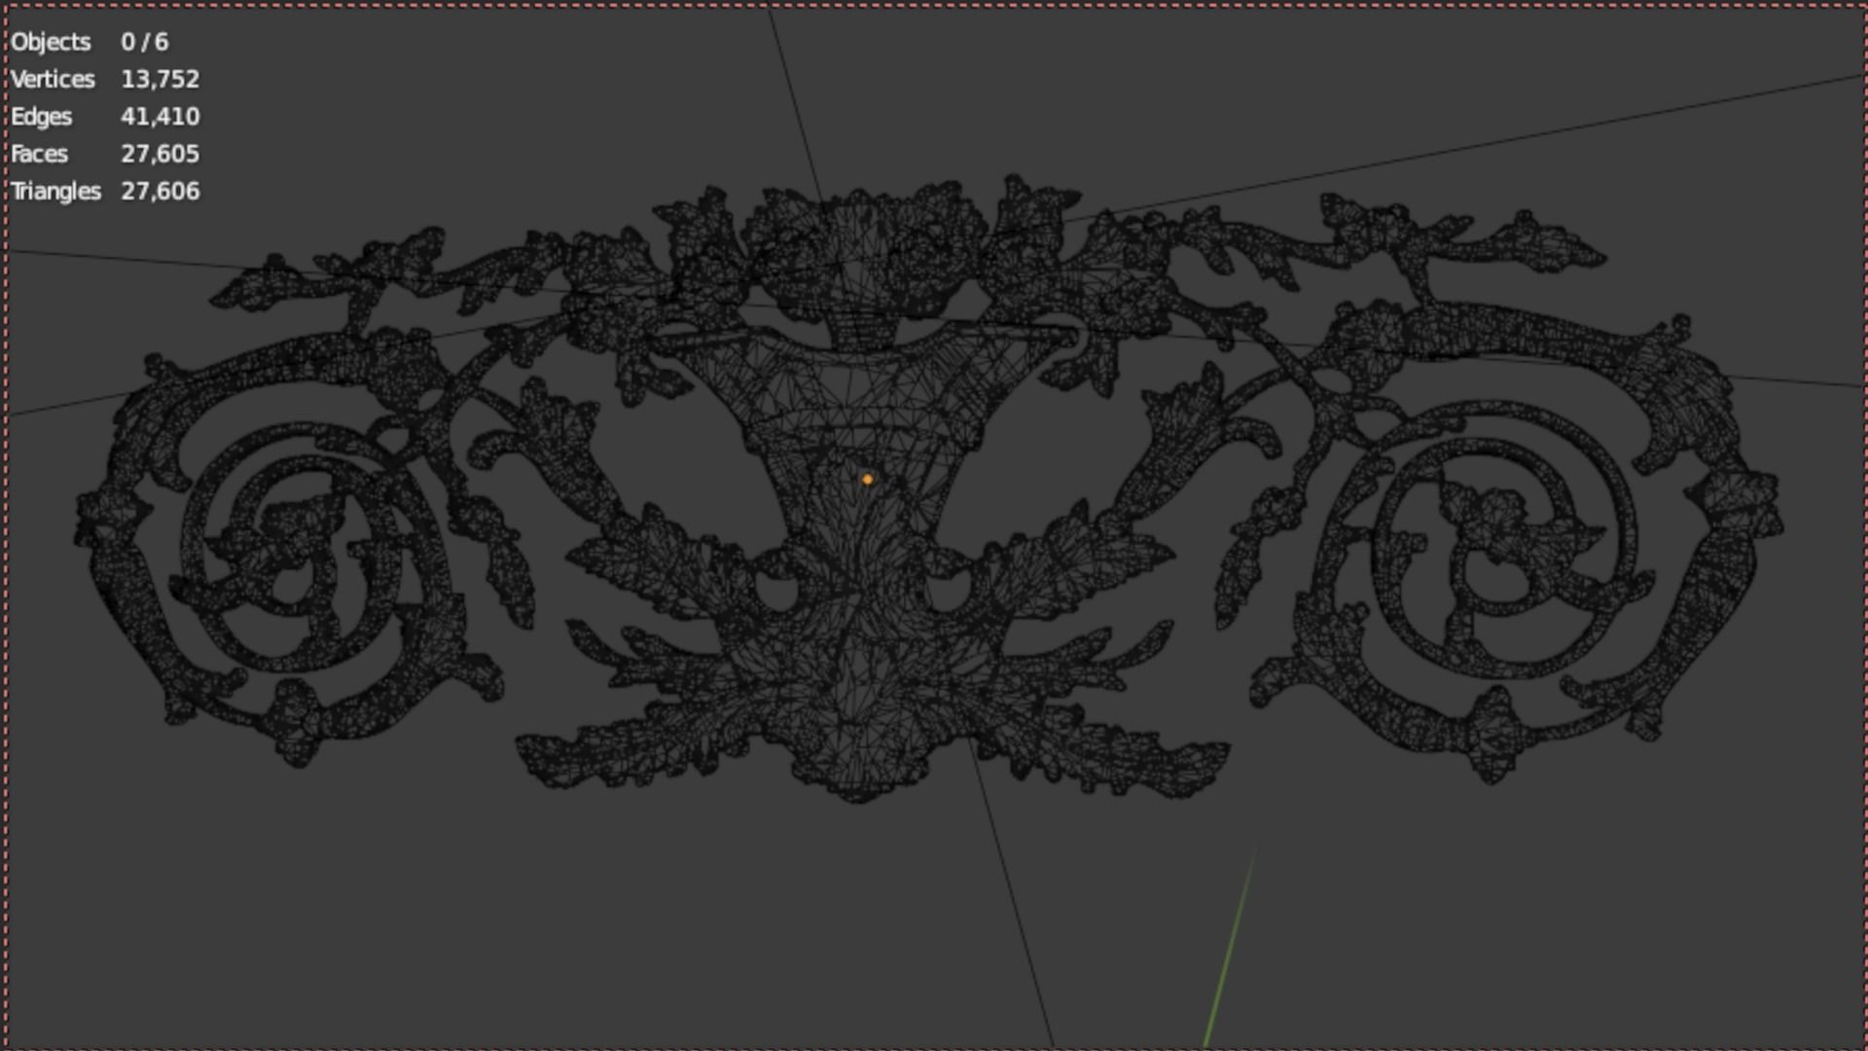Click the Edges label in the statistics overlay
Viewport: 1868px width, 1051px height.
pyautogui.click(x=41, y=117)
